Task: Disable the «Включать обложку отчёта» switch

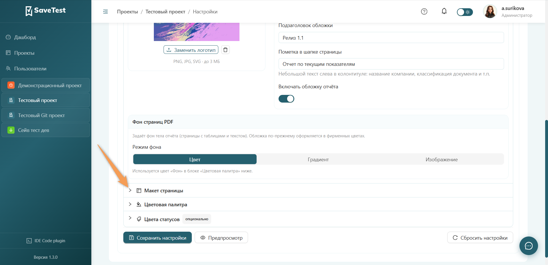Action: tap(286, 99)
